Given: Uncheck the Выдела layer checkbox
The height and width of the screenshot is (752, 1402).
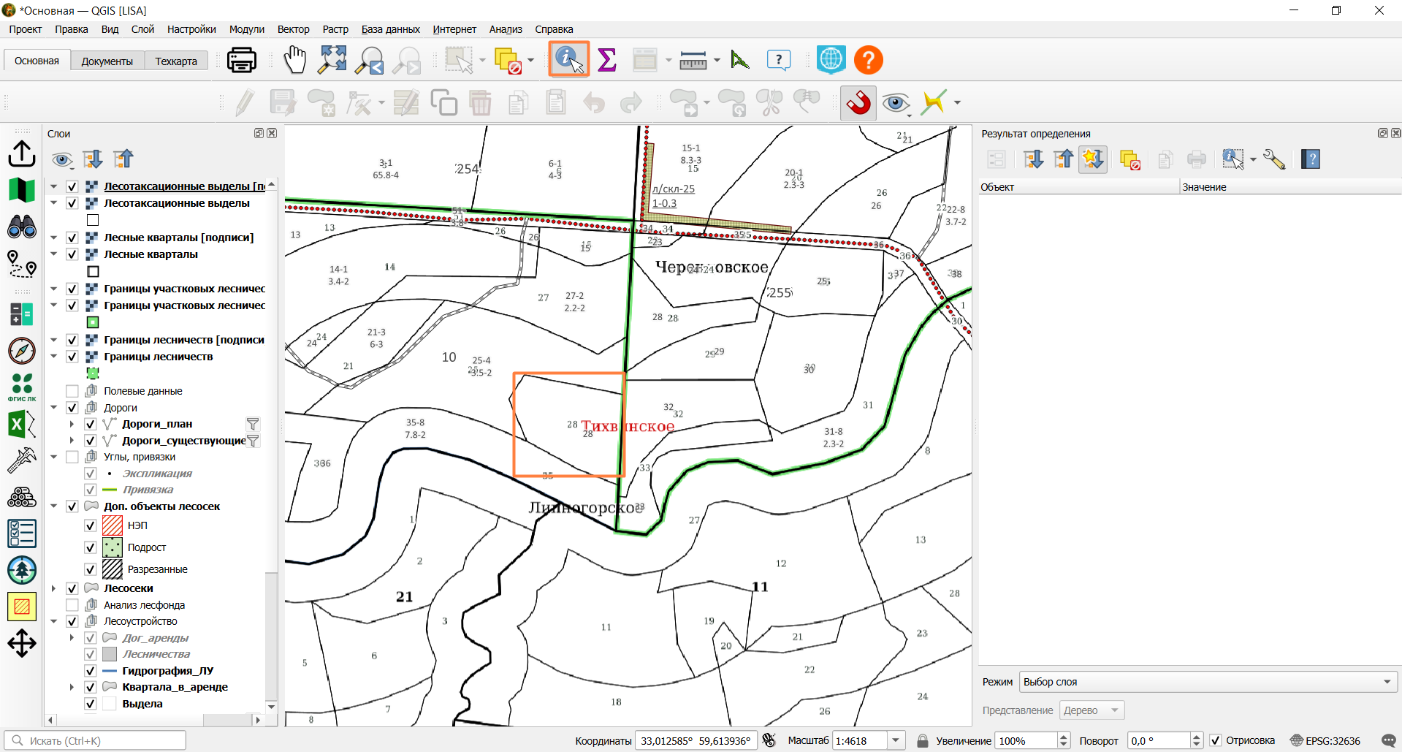Looking at the screenshot, I should [x=91, y=704].
